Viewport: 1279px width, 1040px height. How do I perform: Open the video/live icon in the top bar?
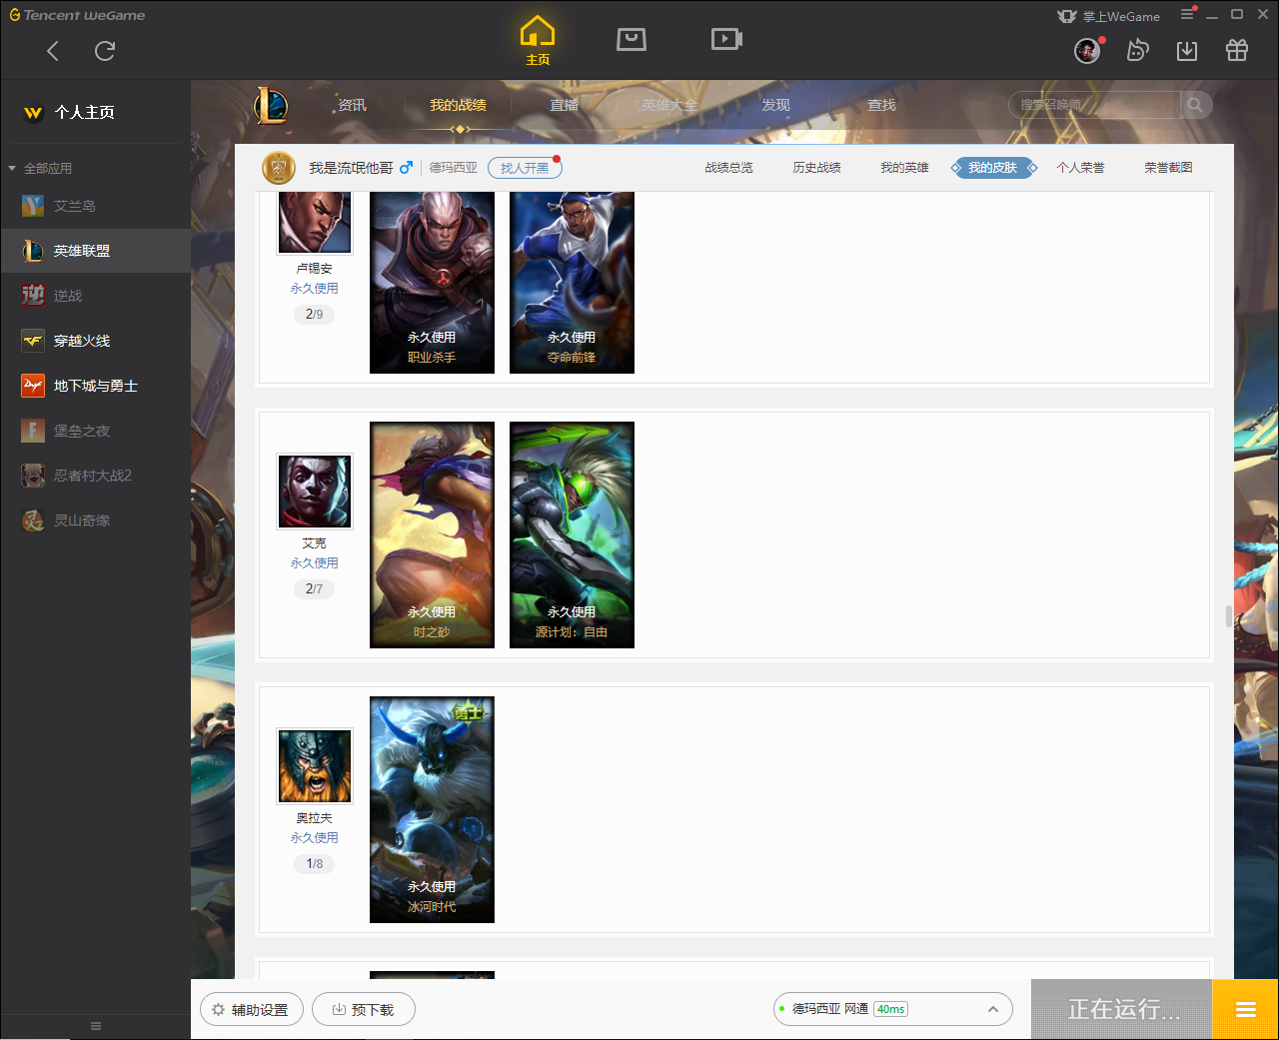tap(726, 39)
